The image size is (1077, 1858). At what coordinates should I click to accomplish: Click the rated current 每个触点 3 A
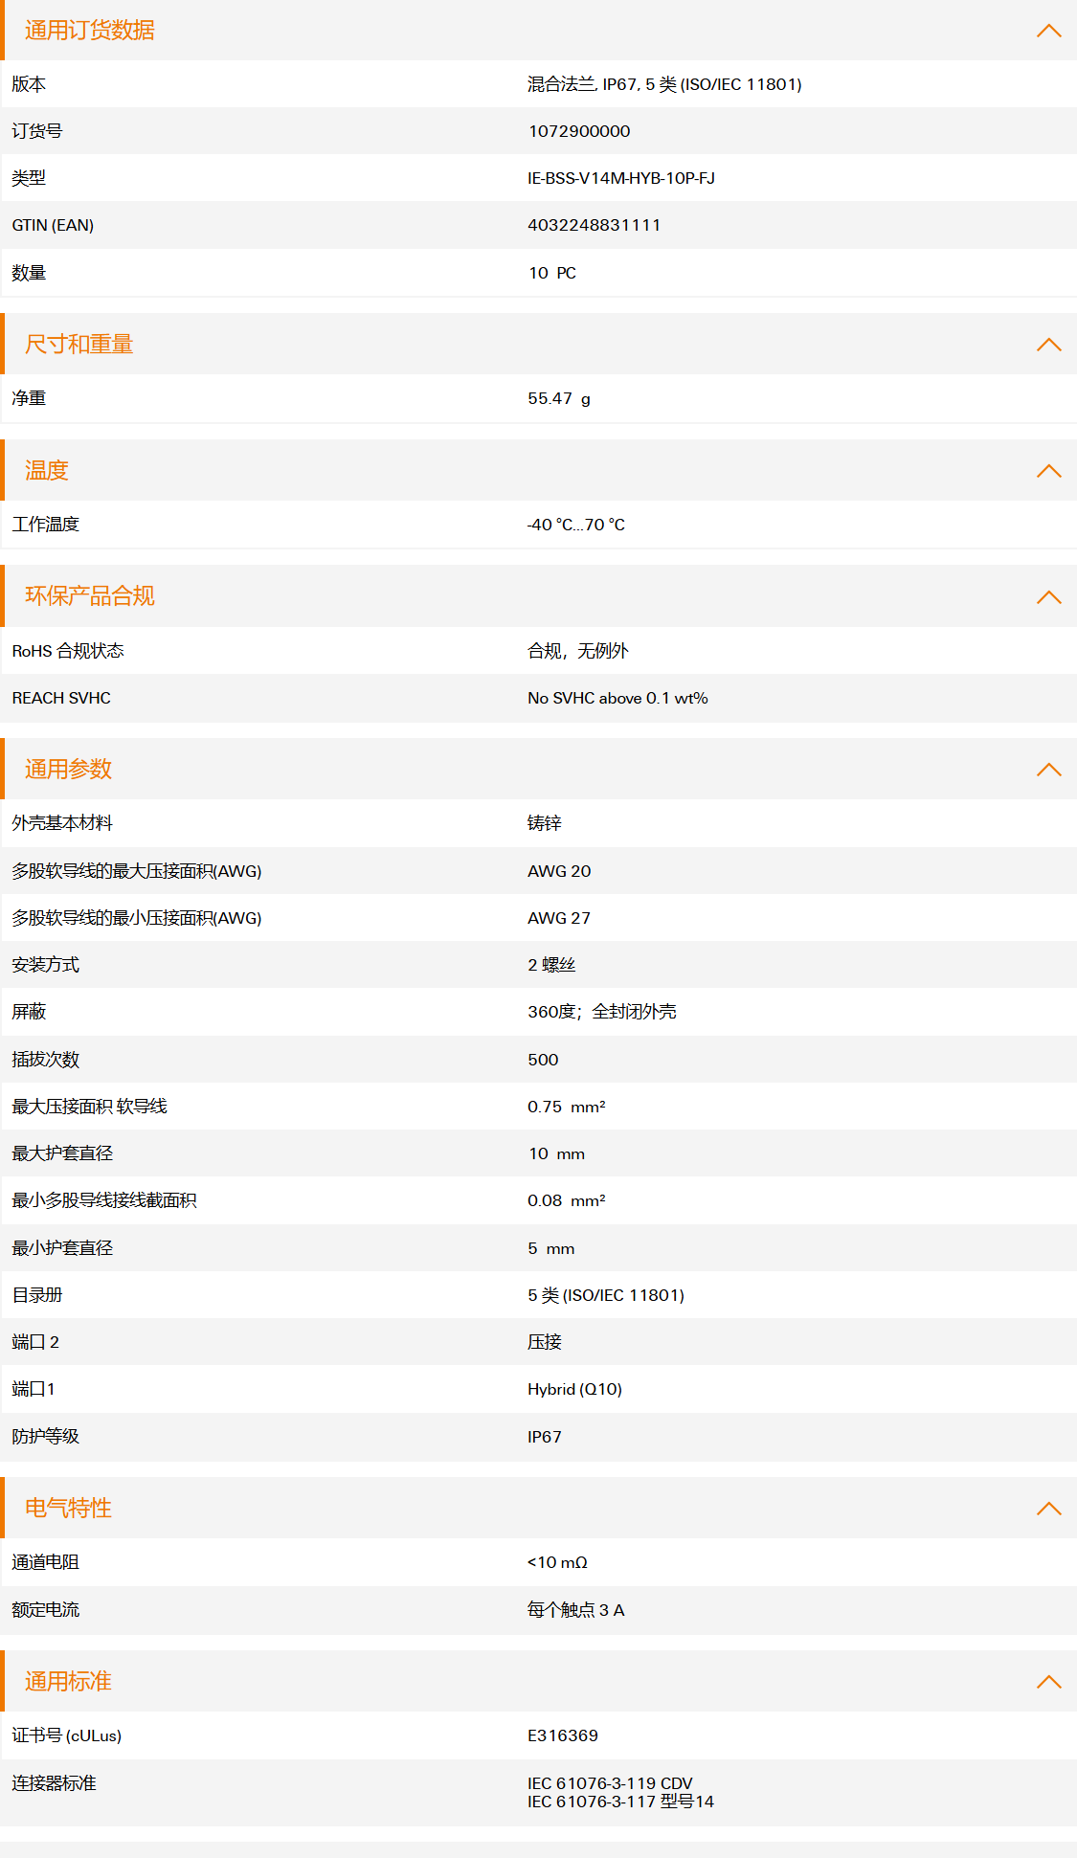tap(575, 1610)
